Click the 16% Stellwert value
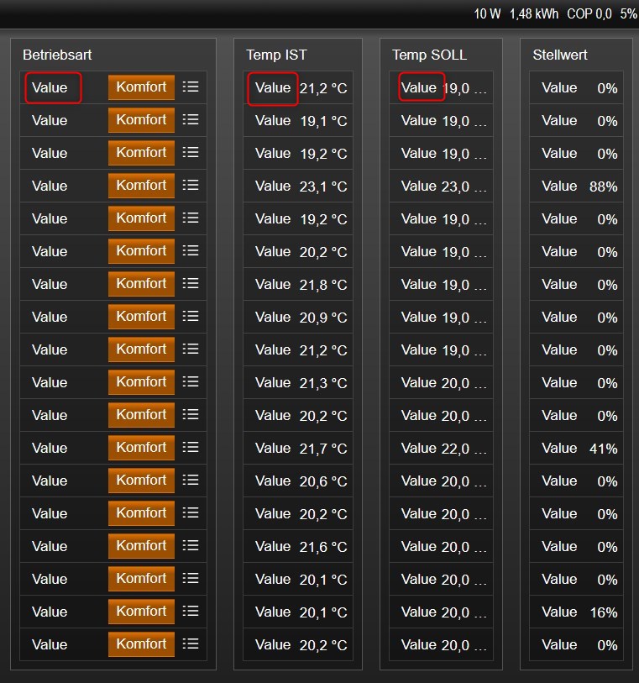This screenshot has width=639, height=683. (x=603, y=612)
